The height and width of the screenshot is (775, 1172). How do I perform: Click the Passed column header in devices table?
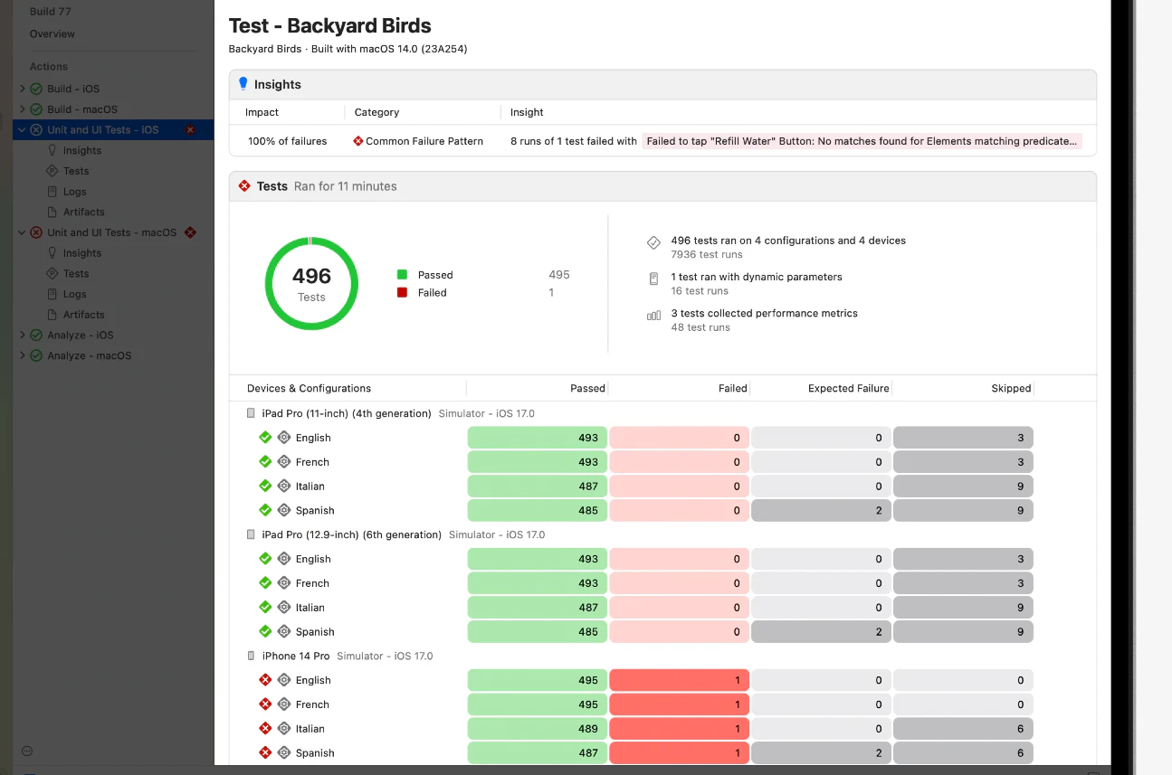[587, 388]
